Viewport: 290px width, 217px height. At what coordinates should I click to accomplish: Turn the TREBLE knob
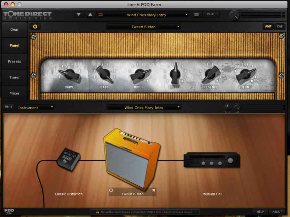point(175,73)
